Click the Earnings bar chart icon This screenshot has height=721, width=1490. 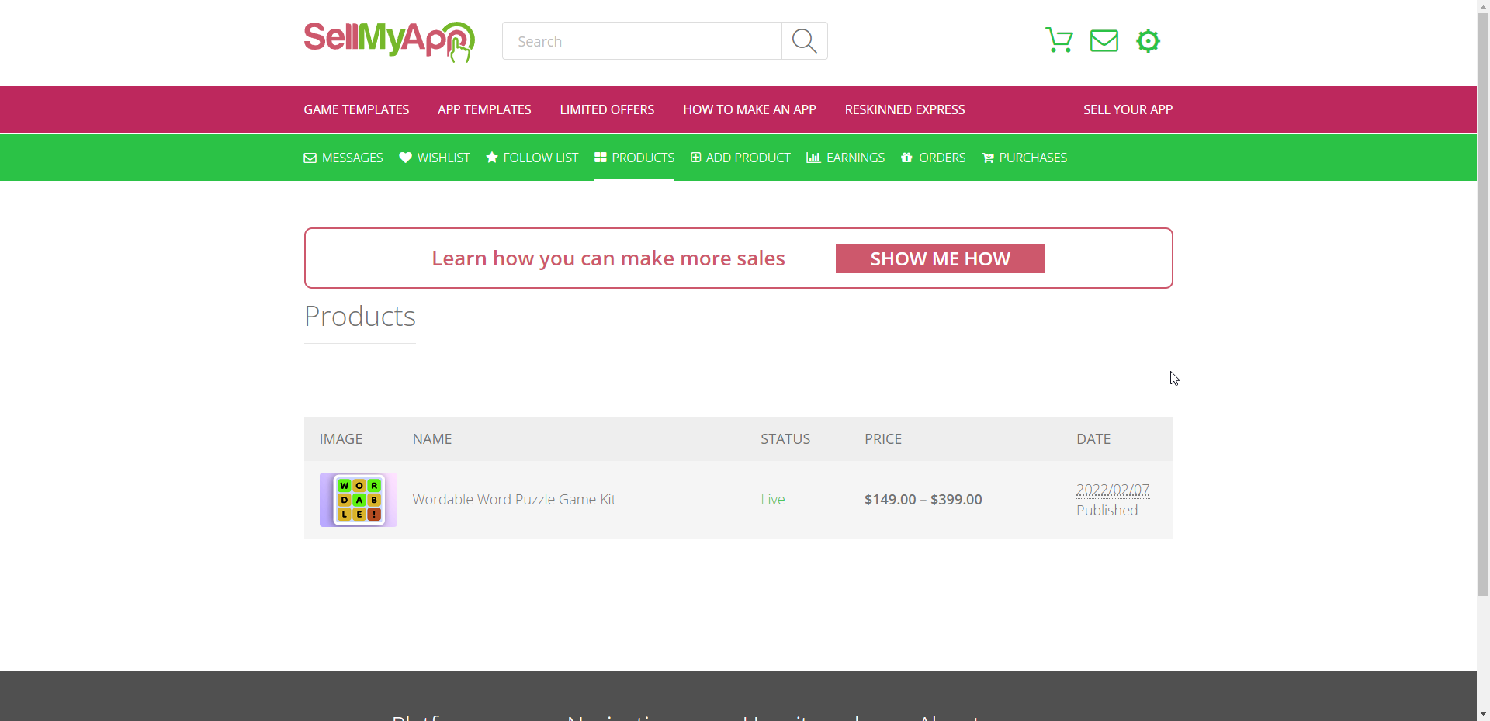813,158
